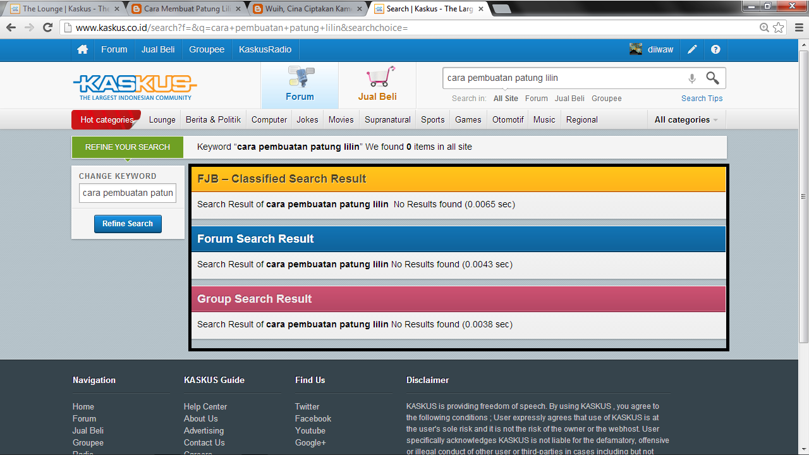Switch to 'Cara Membuat Patung' tab
This screenshot has width=809, height=455.
[x=186, y=9]
